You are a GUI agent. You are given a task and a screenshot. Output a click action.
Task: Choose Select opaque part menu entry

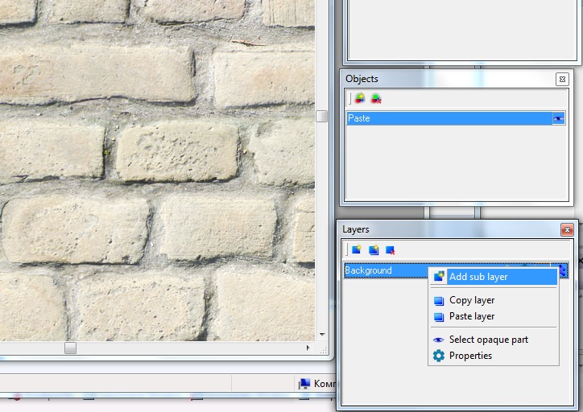click(x=488, y=340)
